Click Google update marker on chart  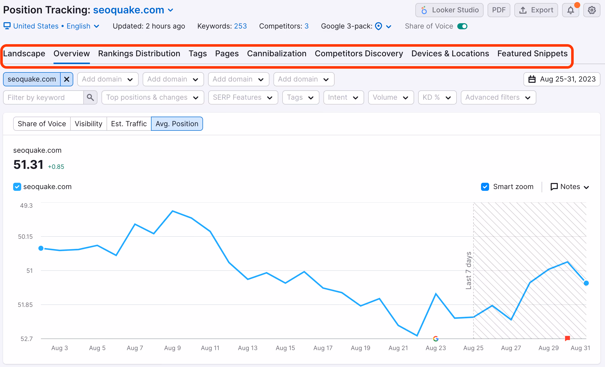click(x=436, y=339)
